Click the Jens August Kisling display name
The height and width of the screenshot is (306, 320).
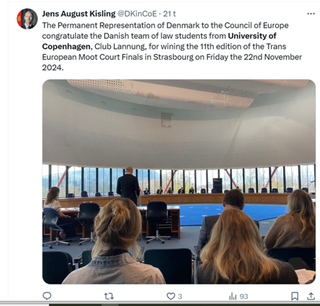pos(79,13)
